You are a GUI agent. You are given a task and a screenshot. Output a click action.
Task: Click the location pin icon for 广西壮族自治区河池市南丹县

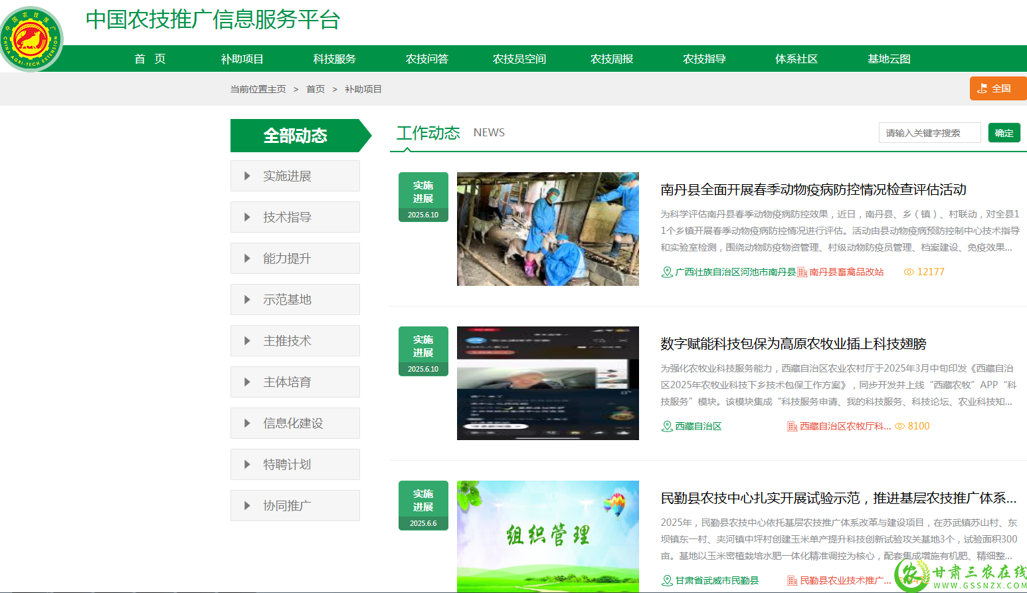click(667, 272)
